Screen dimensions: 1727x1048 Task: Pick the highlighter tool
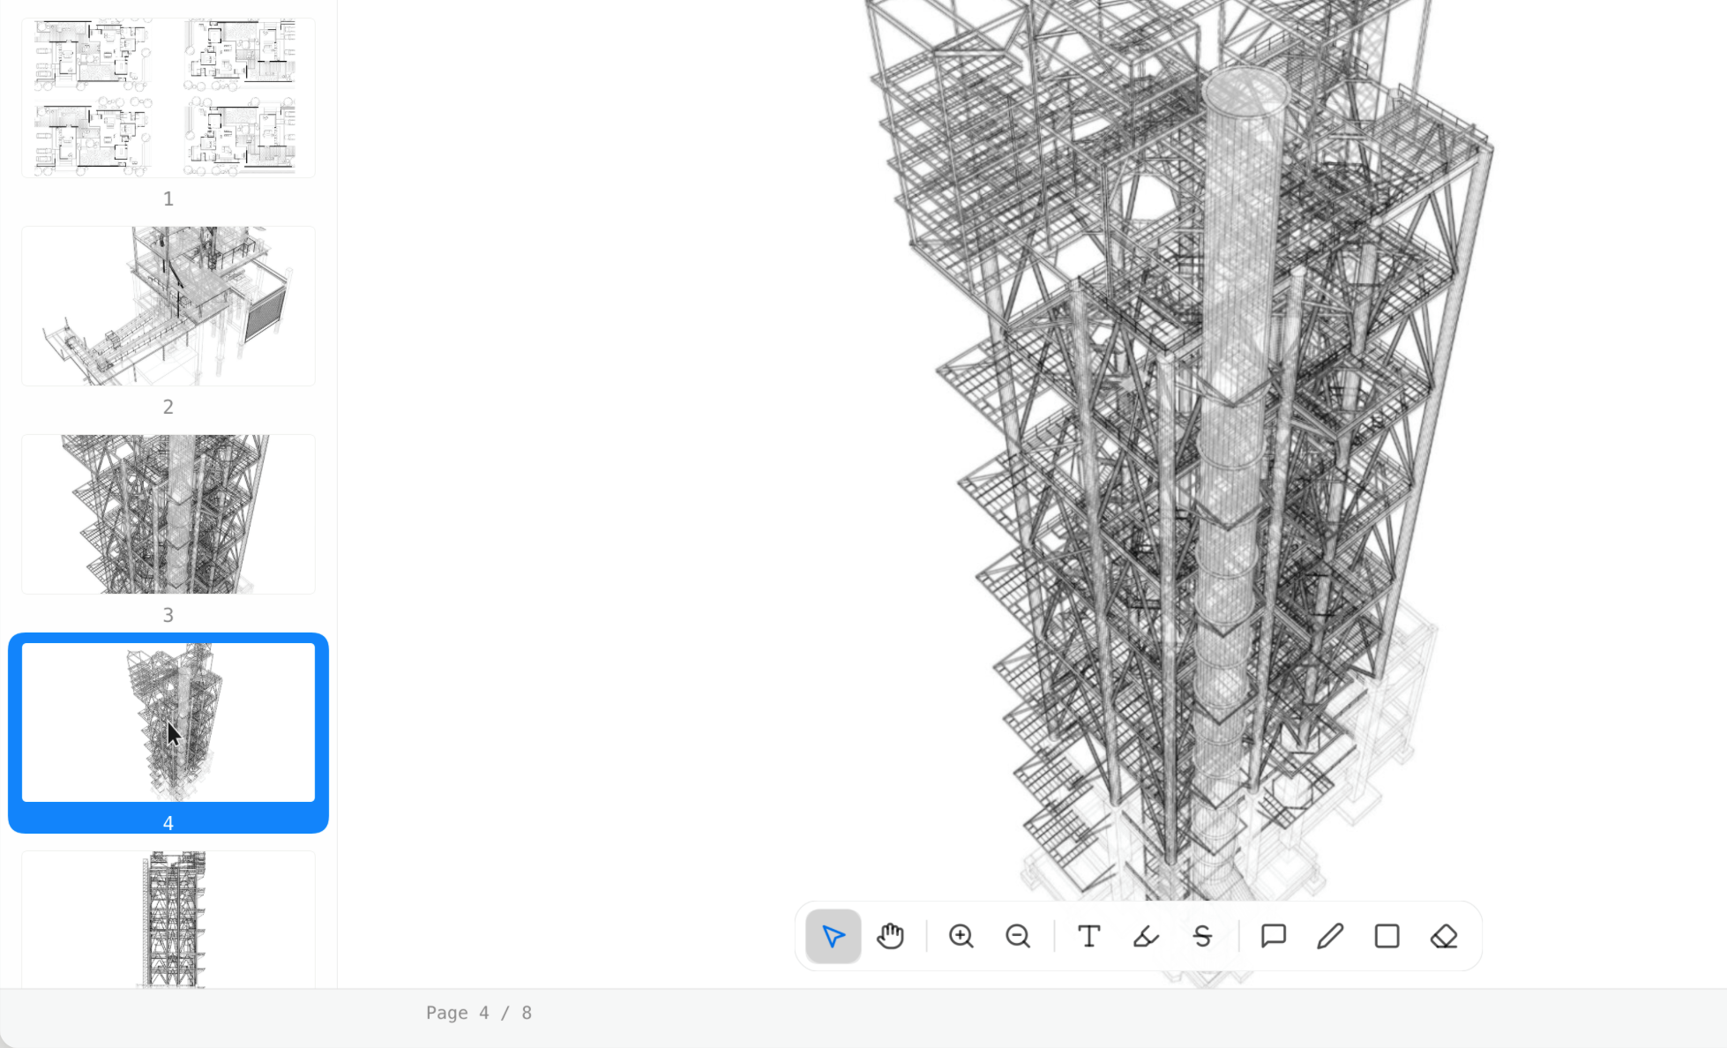1146,936
